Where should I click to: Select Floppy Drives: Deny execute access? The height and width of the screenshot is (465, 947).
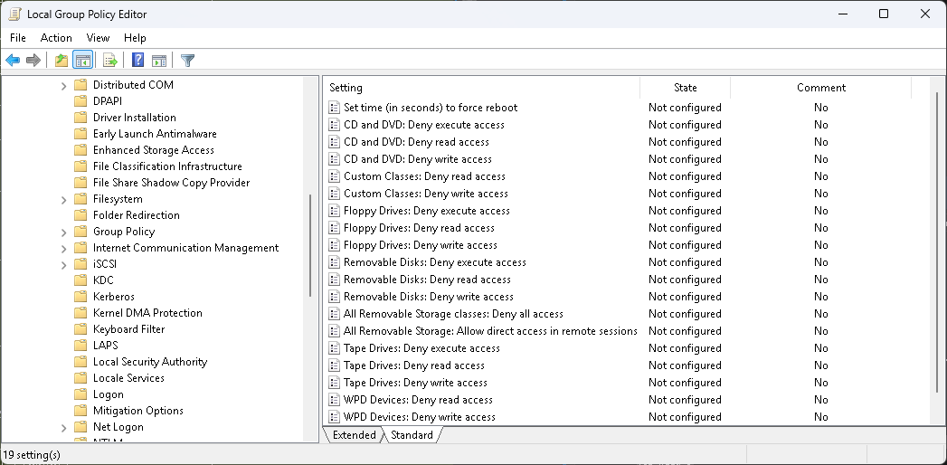point(426,211)
